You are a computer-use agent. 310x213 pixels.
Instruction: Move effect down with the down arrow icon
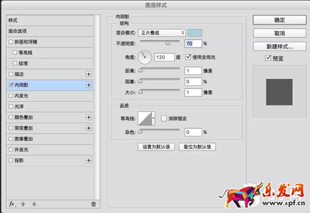point(34,204)
